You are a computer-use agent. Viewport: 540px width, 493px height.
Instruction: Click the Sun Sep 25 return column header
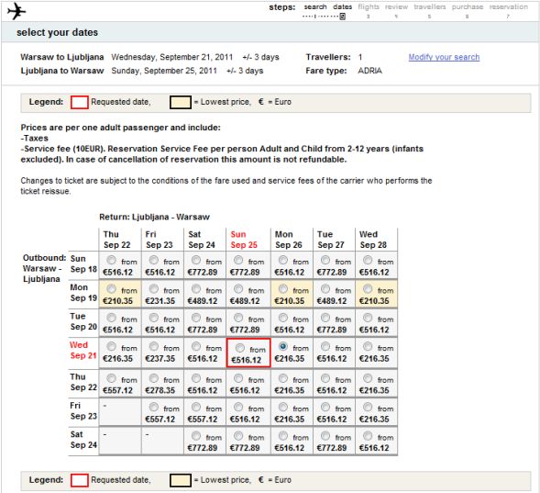[244, 240]
